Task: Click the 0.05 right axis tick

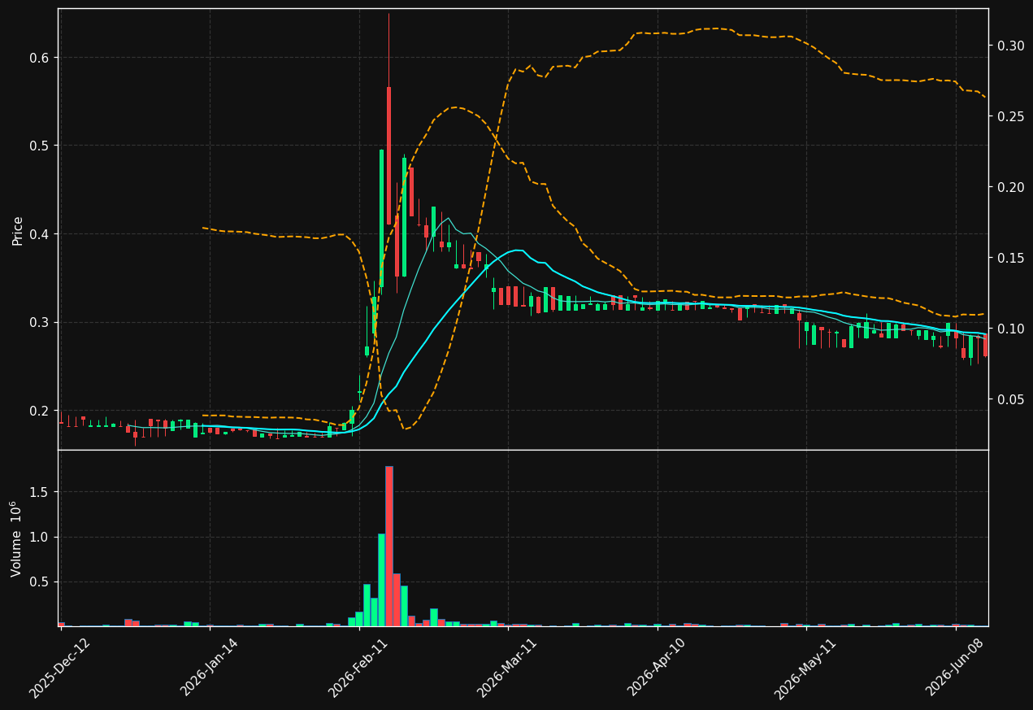Action: coord(1010,400)
